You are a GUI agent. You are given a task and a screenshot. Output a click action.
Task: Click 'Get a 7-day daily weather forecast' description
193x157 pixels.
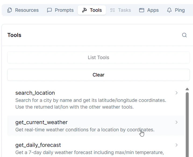point(90,152)
